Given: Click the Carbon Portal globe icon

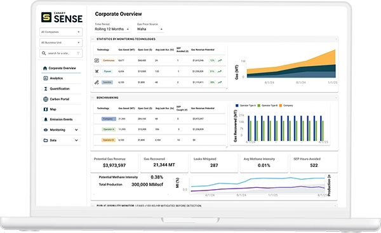Looking at the screenshot, I should tap(46, 99).
